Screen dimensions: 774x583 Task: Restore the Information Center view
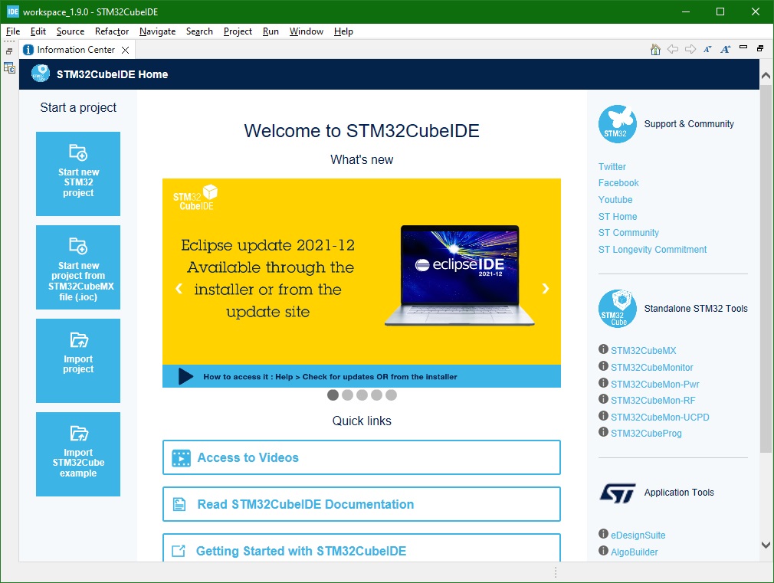pyautogui.click(x=760, y=48)
